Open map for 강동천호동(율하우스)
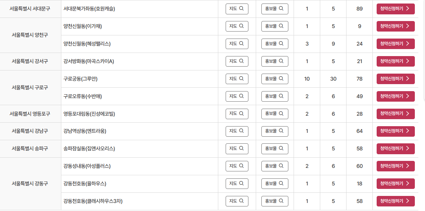 (237, 184)
